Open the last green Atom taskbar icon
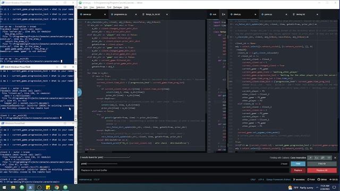Screen dimensions: 340x191 coord(65,187)
